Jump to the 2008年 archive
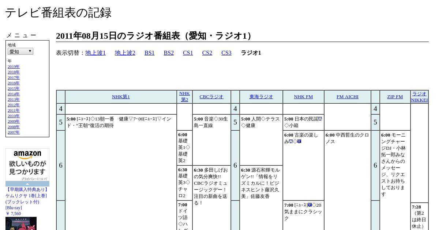Image resolution: width=439 pixels, height=230 pixels. [x=14, y=127]
